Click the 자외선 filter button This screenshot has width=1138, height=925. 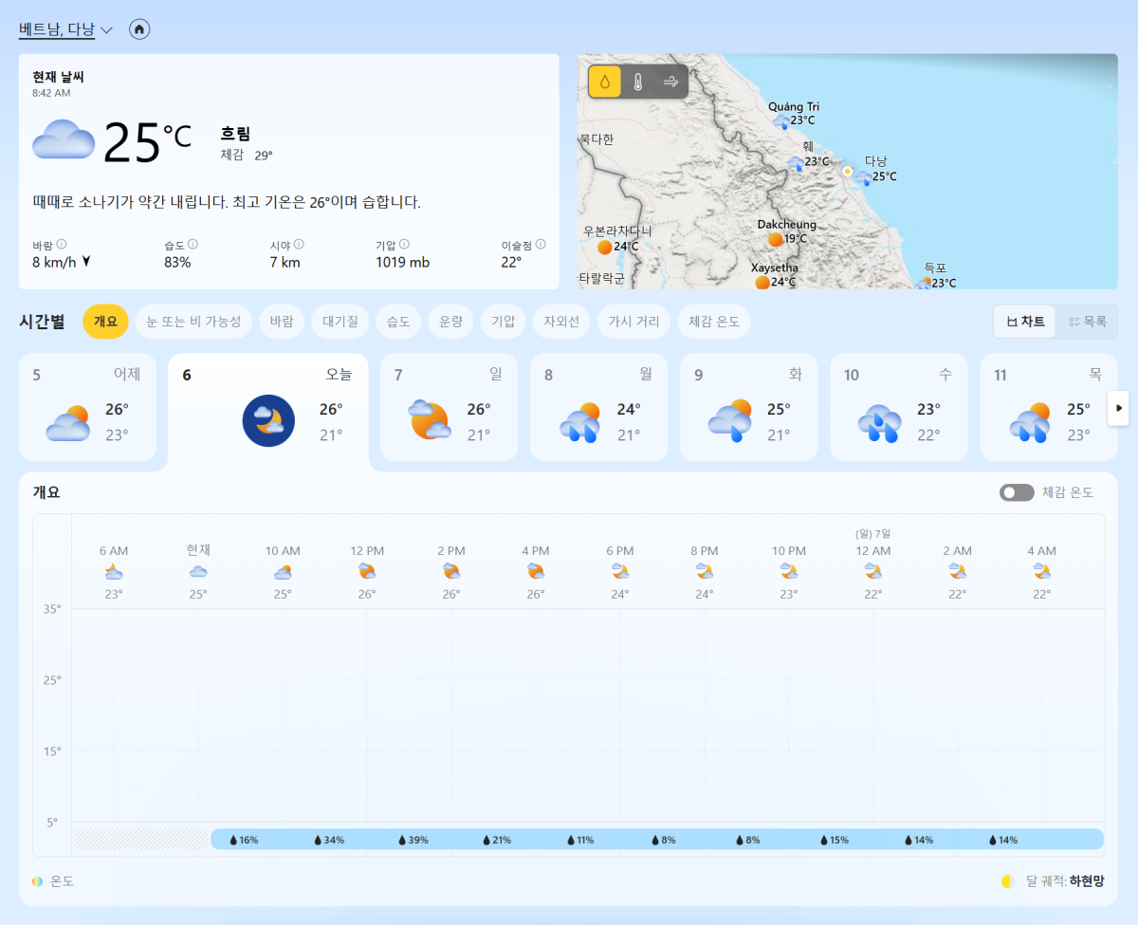point(561,322)
